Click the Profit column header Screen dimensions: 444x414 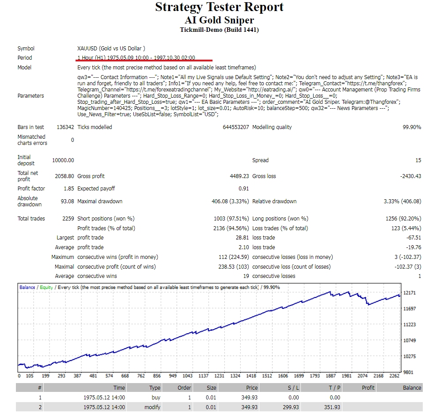[368, 387]
